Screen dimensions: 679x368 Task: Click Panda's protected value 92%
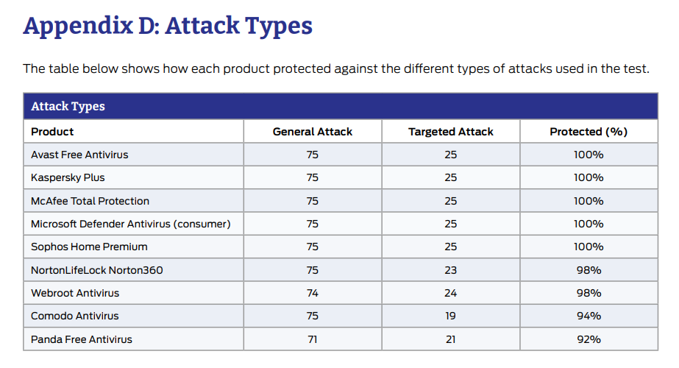pos(589,339)
